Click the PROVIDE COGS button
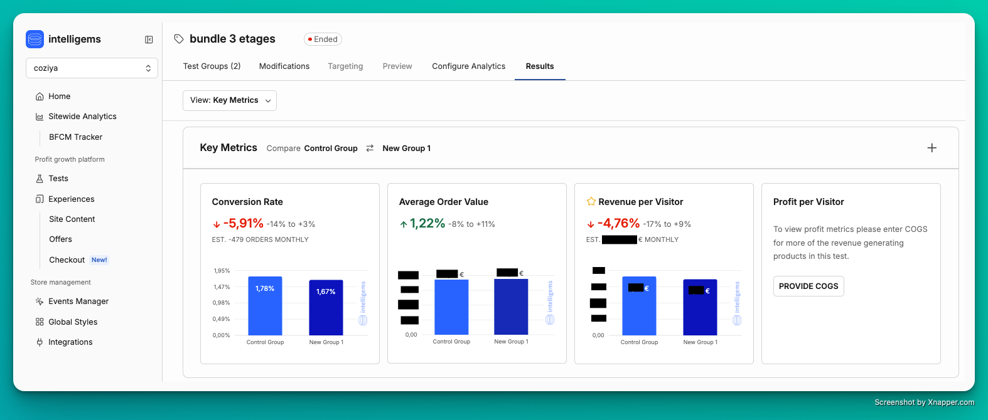 pos(808,286)
